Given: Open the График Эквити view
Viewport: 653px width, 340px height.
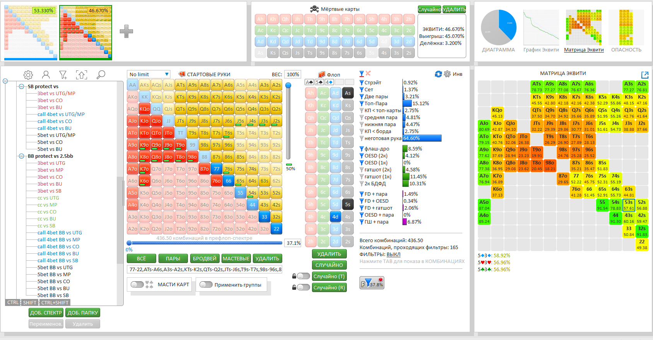Looking at the screenshot, I should 541,31.
